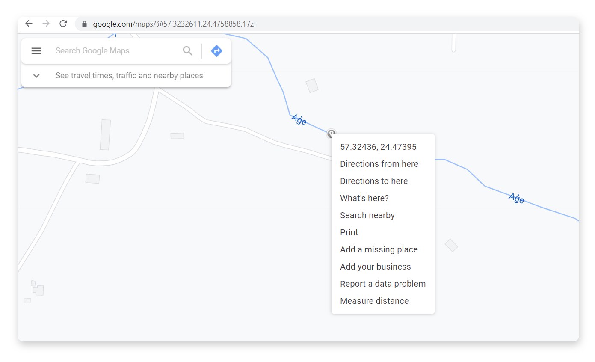Choose Search nearby from context menu
595x362 pixels.
click(367, 215)
